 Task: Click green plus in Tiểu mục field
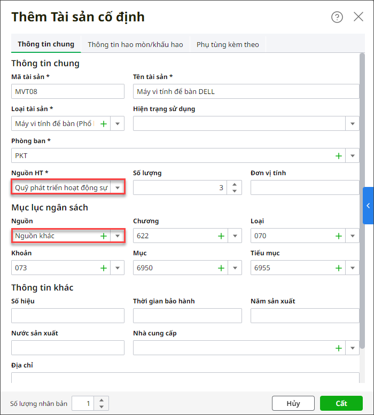[x=338, y=268]
